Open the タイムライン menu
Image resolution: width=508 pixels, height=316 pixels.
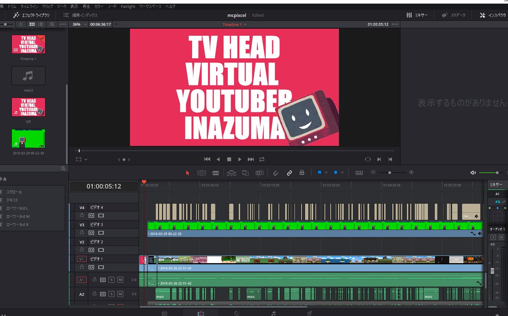[x=30, y=7]
